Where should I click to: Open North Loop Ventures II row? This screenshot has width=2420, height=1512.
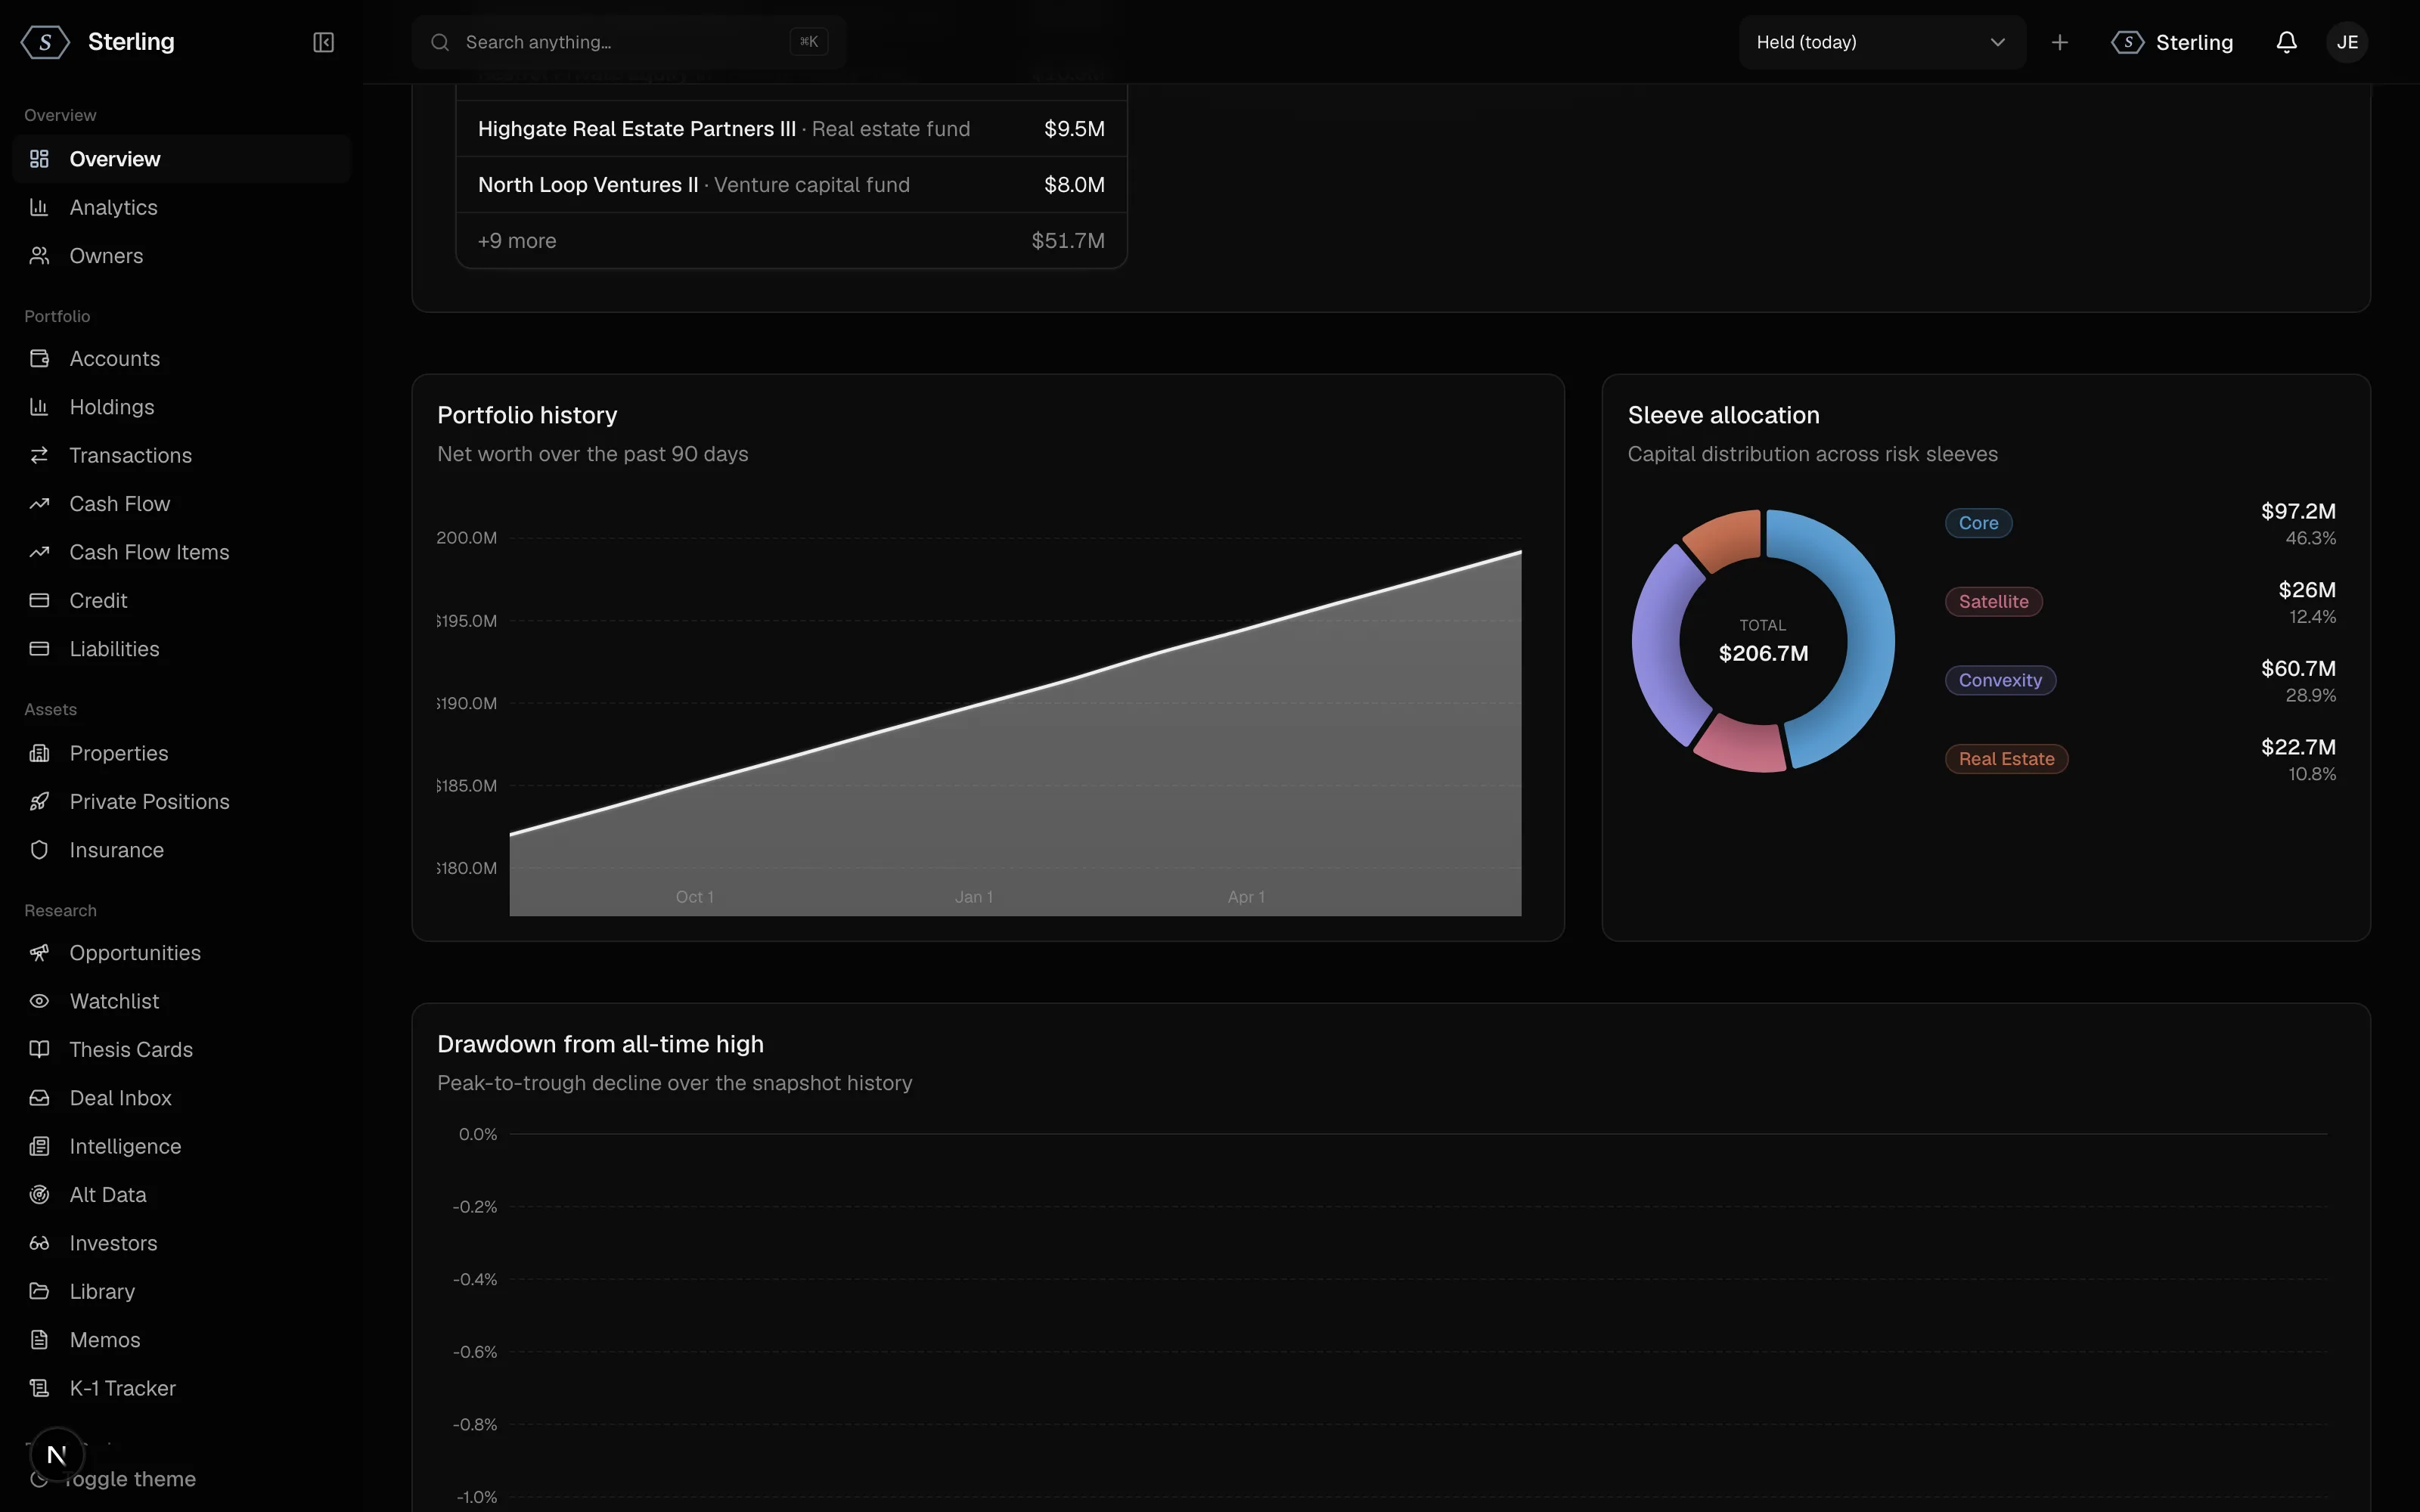pos(791,185)
